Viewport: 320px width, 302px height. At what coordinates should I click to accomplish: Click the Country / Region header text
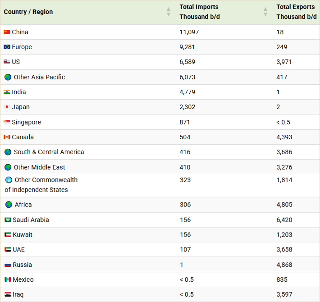[x=28, y=12]
